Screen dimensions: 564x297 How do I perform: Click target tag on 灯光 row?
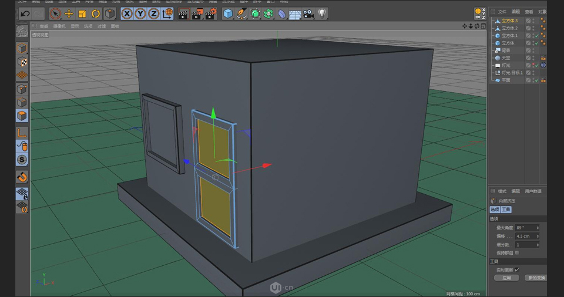543,65
